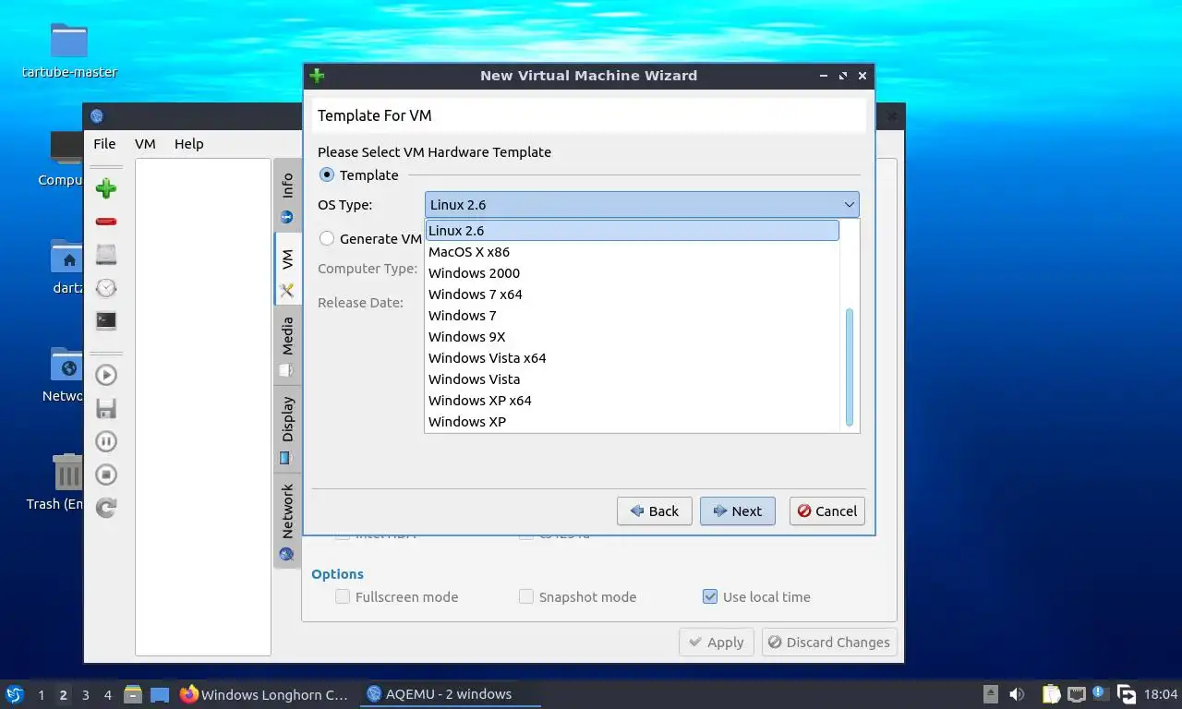This screenshot has height=709, width=1182.
Task: Click the logout/session icon in tray
Action: coord(1126,694)
